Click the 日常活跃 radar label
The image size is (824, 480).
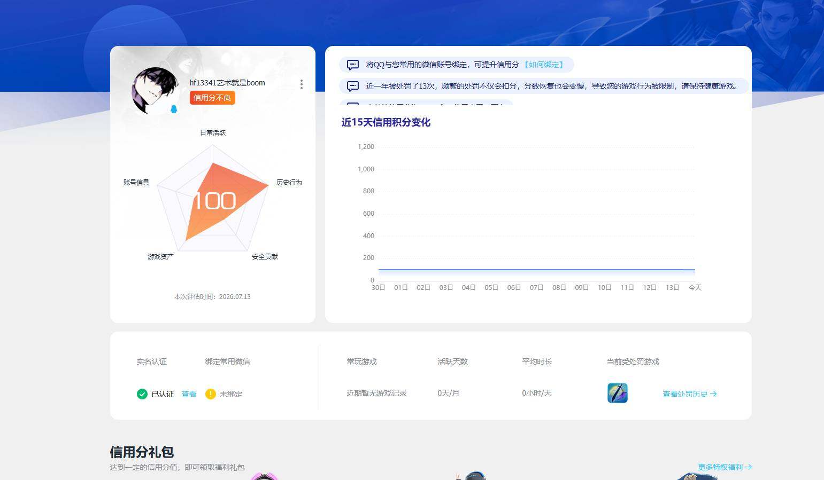[x=213, y=132]
